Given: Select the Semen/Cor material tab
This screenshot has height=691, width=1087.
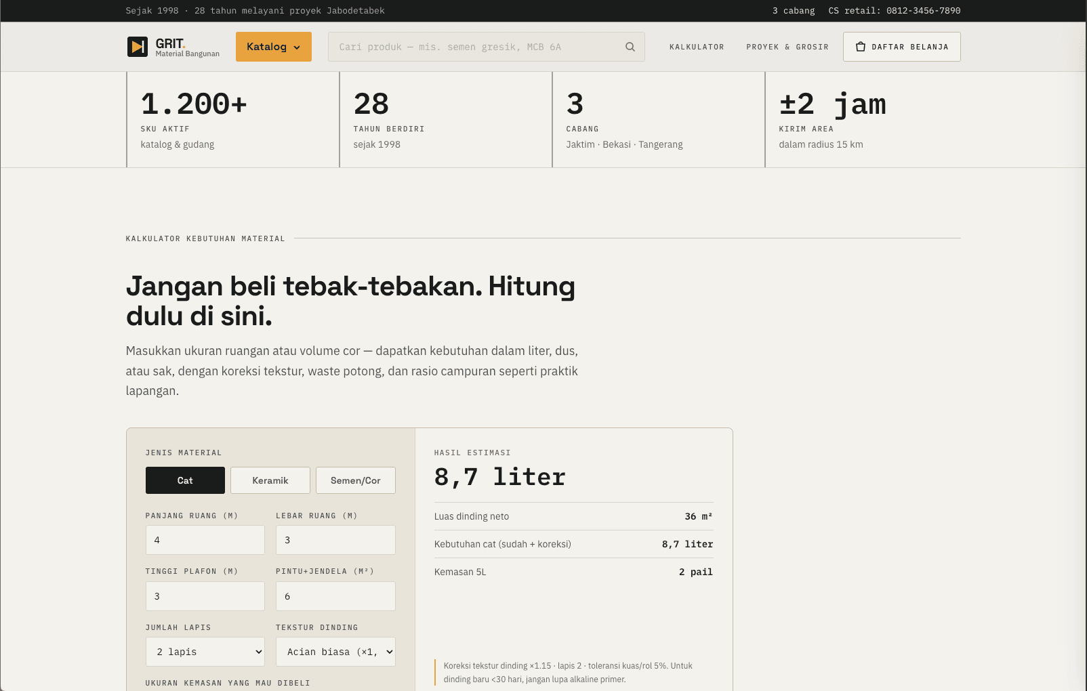Looking at the screenshot, I should coord(356,480).
